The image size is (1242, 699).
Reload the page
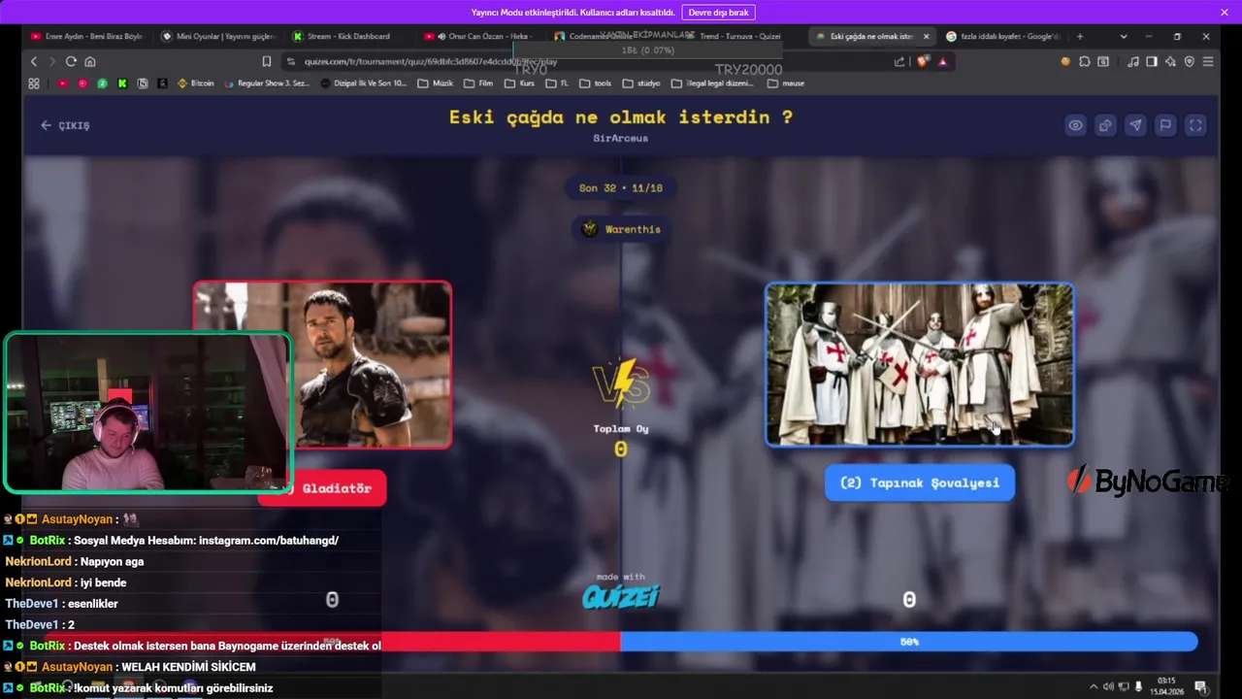click(x=71, y=61)
